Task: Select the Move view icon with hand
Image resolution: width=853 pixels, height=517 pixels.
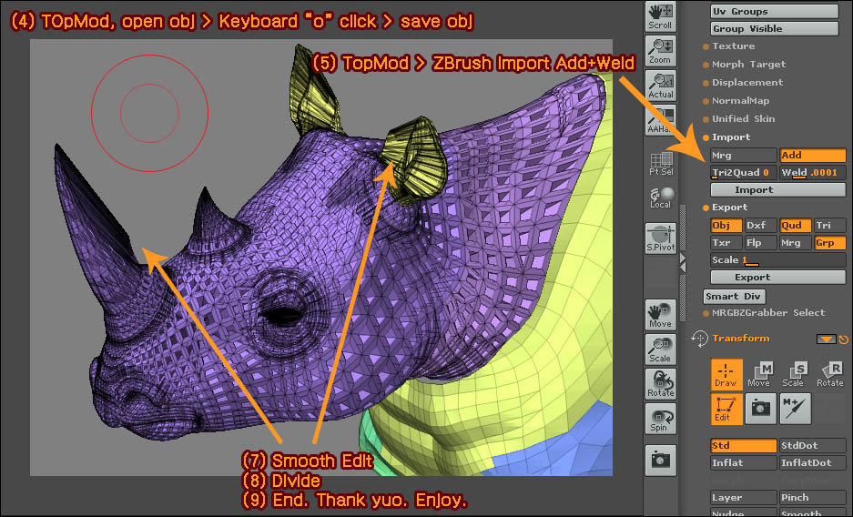Action: coord(660,315)
